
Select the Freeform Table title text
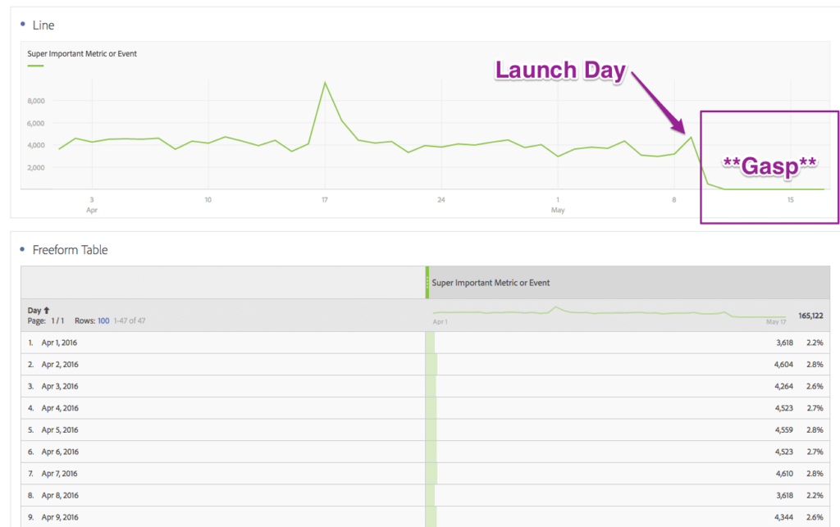[x=70, y=250]
